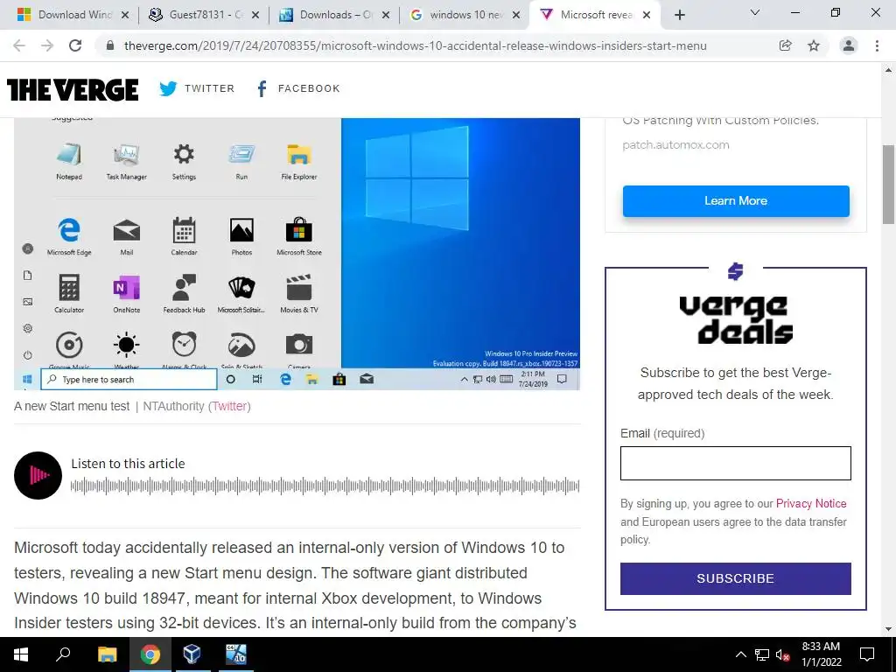Close the windows 10 Google search tab
Viewport: 896px width, 672px height.
(x=516, y=15)
